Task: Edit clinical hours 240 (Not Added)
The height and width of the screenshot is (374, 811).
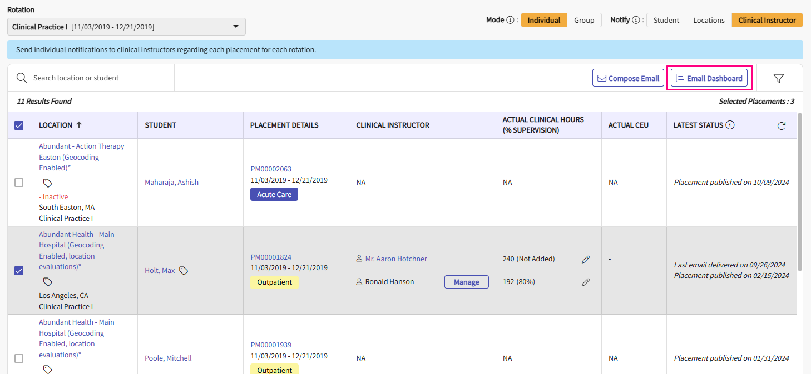Action: click(x=586, y=259)
